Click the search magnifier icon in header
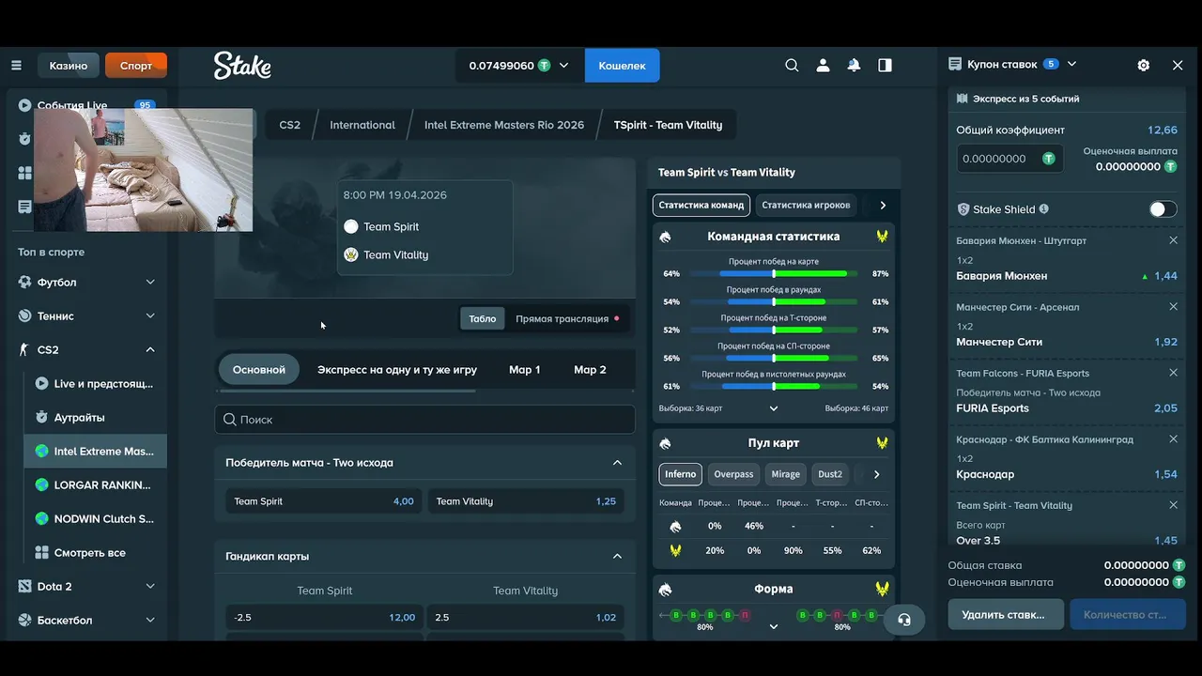Image resolution: width=1202 pixels, height=676 pixels. coord(792,66)
